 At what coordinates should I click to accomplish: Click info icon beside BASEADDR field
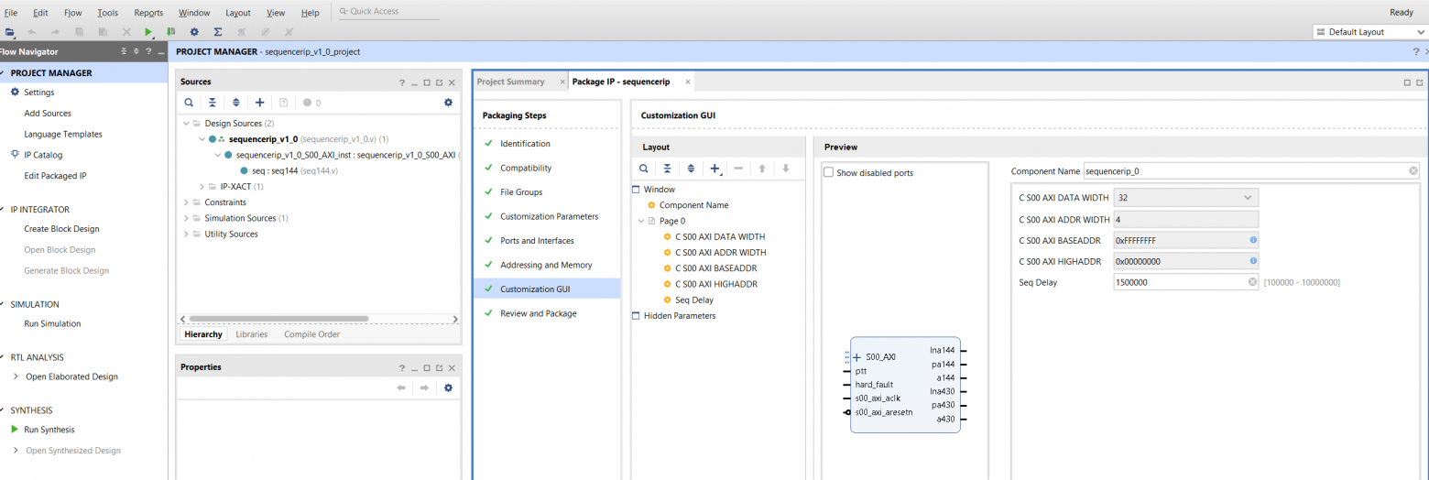(x=1253, y=239)
